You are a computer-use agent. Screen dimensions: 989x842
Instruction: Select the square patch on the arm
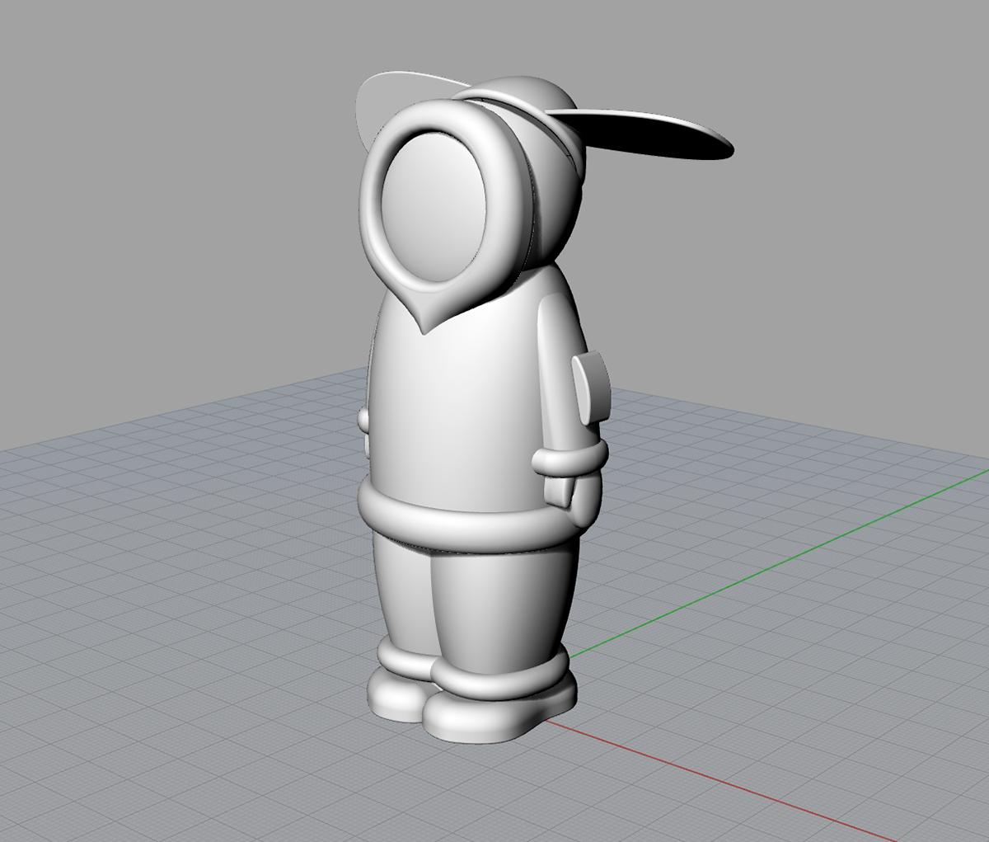coord(592,387)
